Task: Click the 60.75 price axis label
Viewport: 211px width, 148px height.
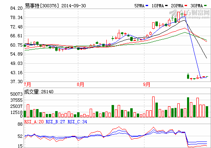Action: tap(16, 45)
